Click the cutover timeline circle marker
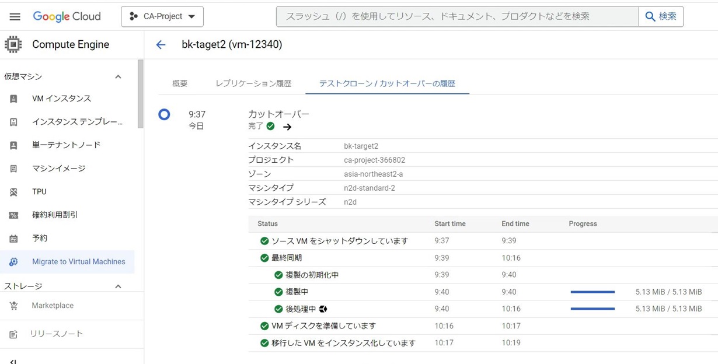 165,114
